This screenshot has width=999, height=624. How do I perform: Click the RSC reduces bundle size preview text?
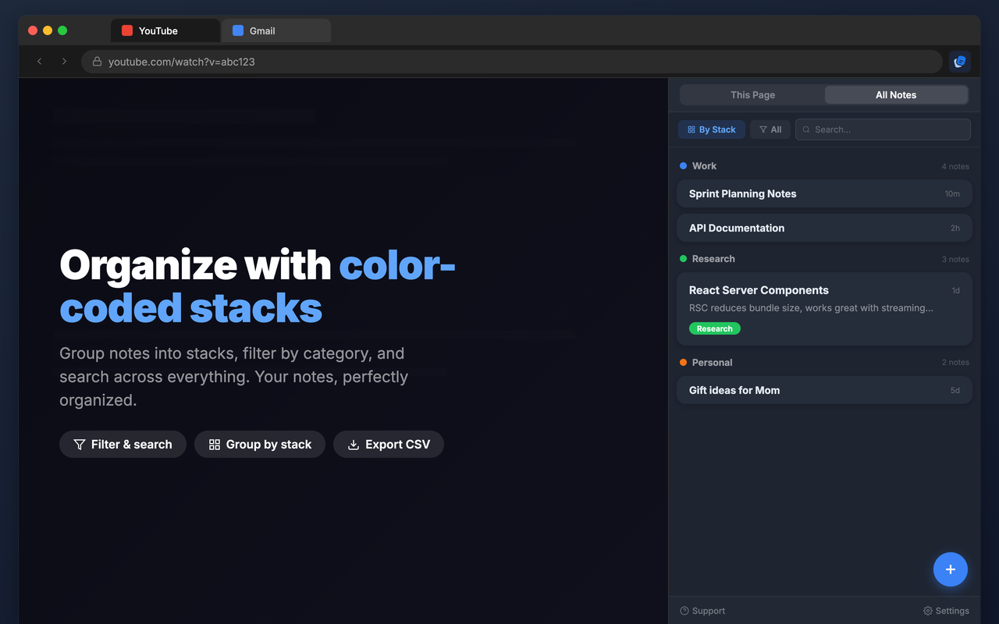click(x=811, y=308)
